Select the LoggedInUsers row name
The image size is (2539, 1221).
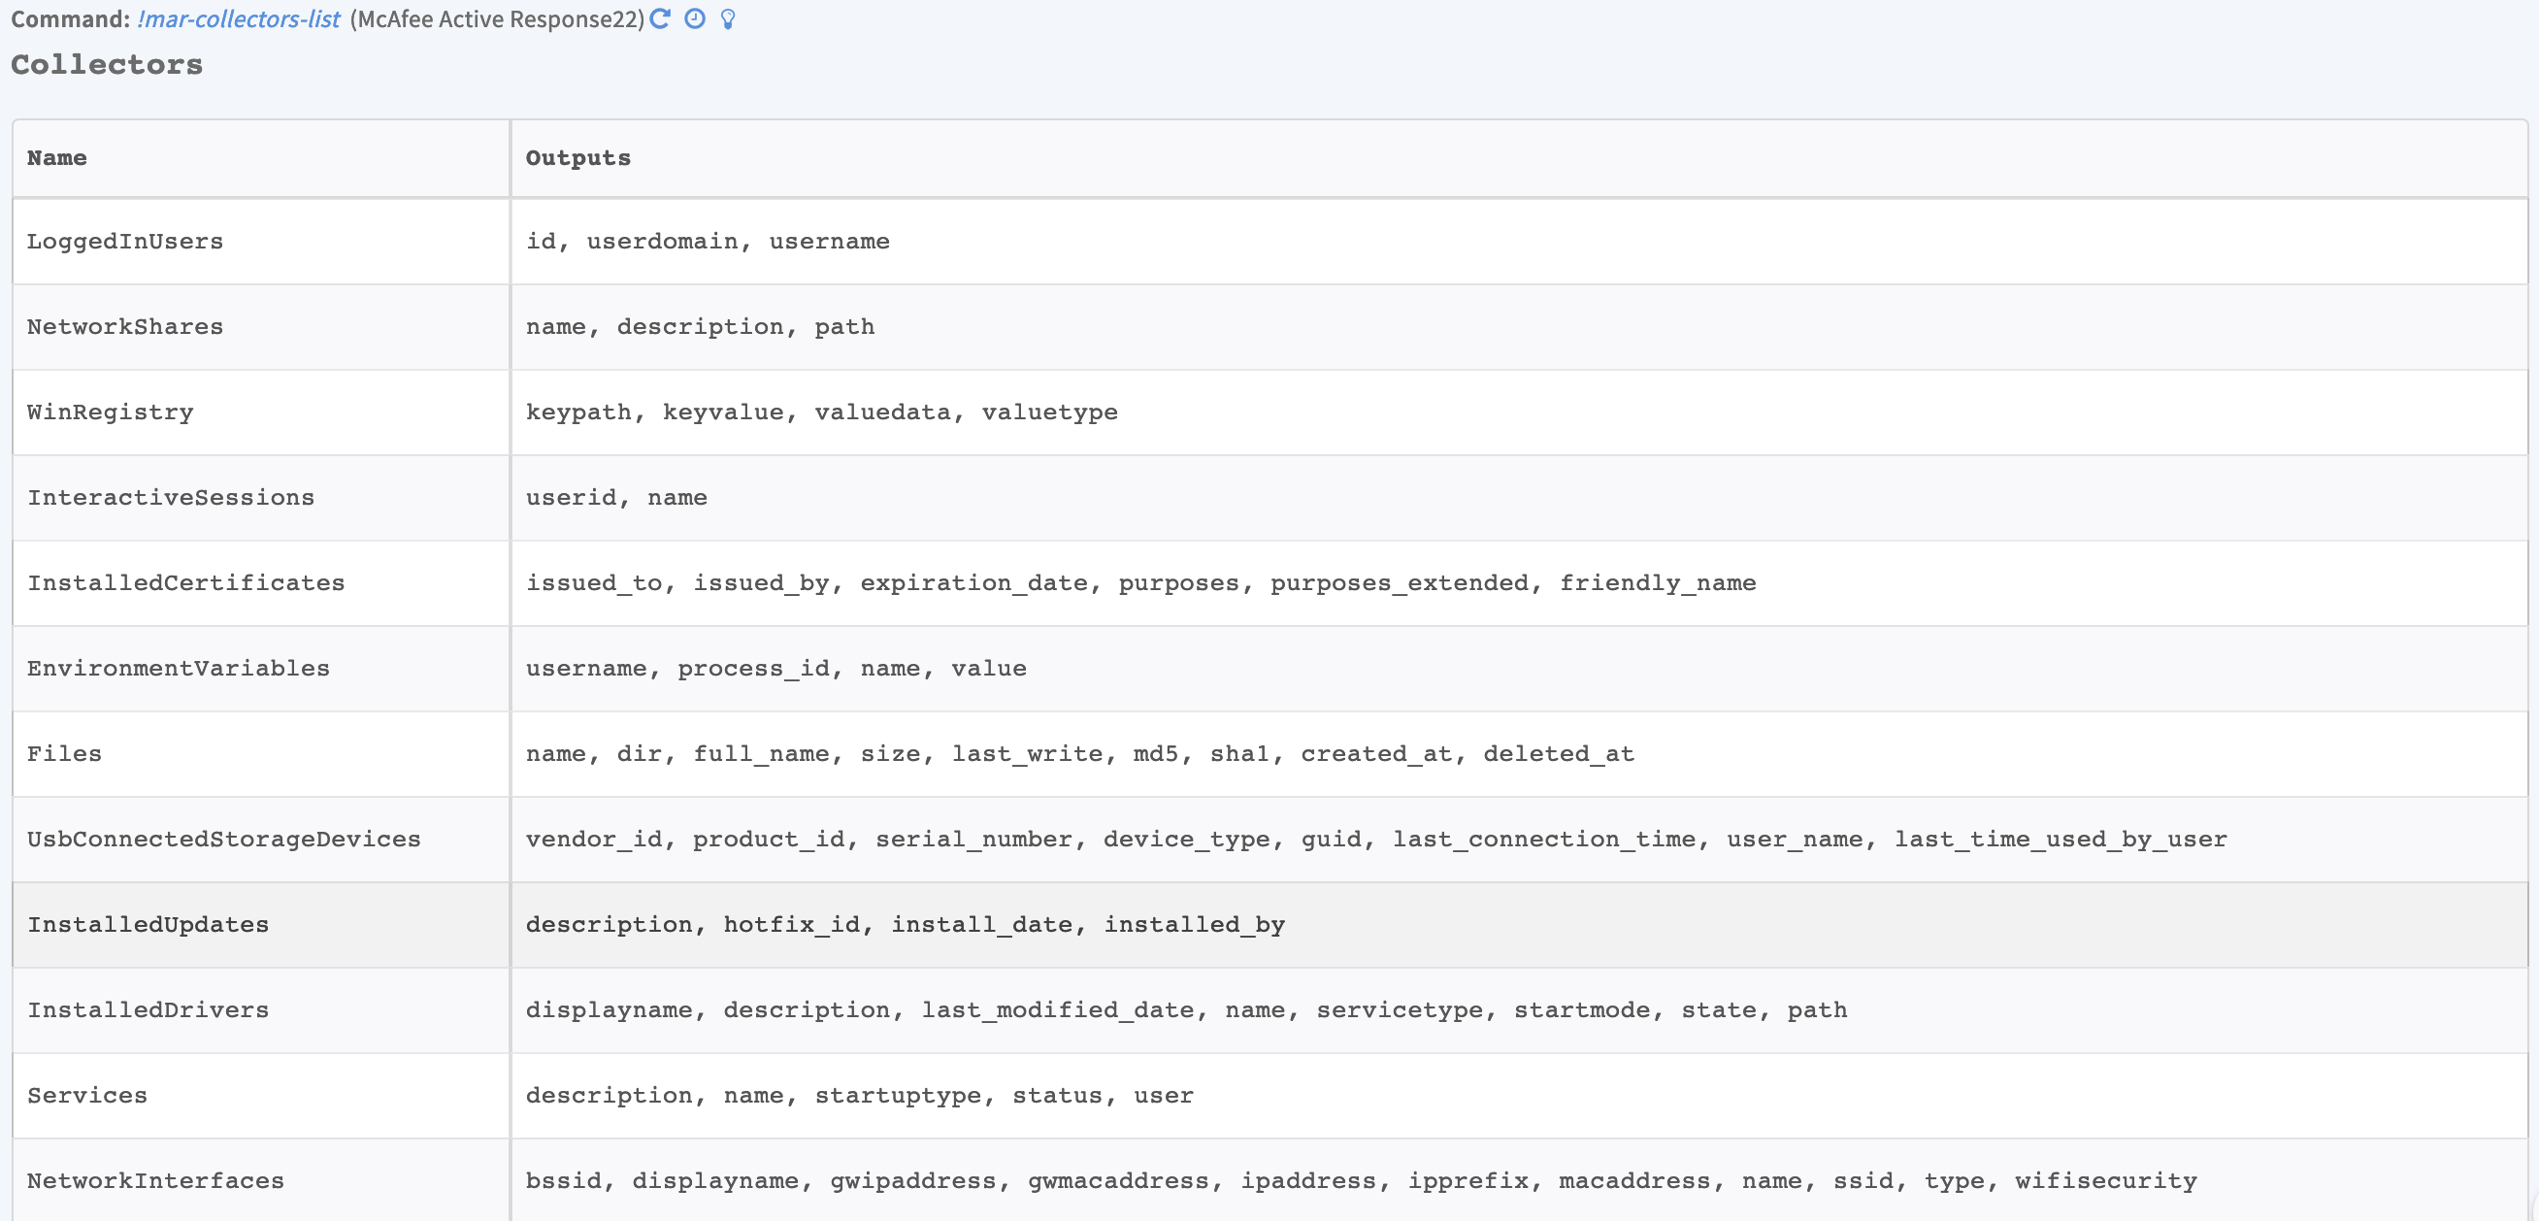click(x=125, y=242)
